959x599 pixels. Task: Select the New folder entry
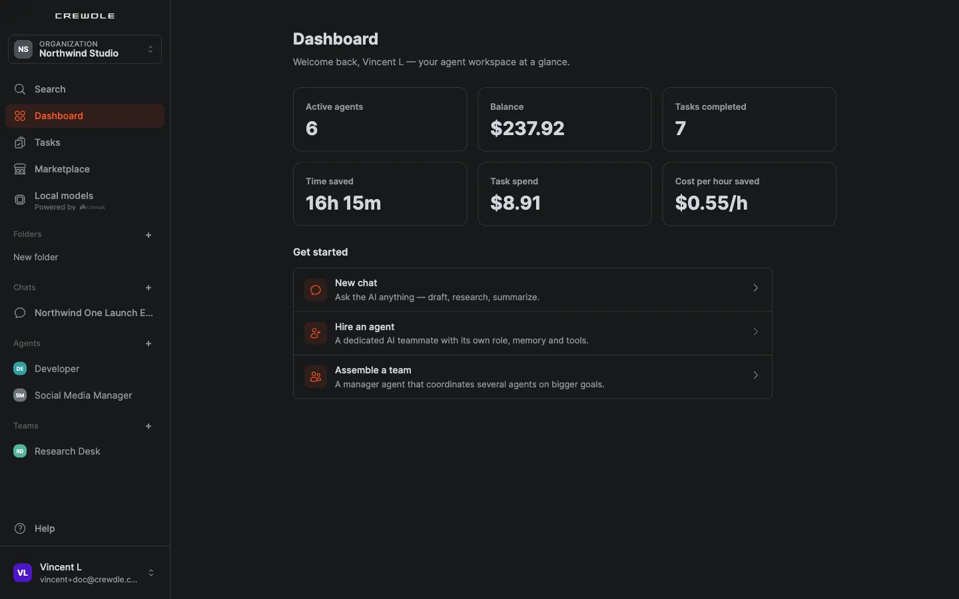[85, 257]
